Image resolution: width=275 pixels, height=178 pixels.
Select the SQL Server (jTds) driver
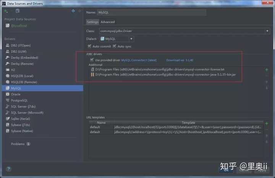(x=23, y=106)
